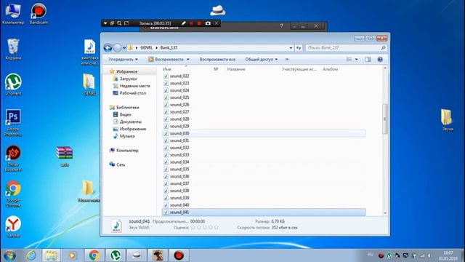Click the Windows Start button
Viewport: 465px width, 262px height.
(9, 255)
